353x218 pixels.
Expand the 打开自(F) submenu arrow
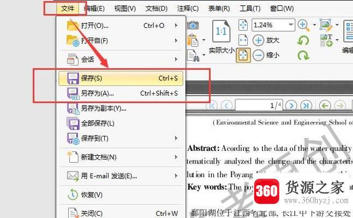coord(176,40)
